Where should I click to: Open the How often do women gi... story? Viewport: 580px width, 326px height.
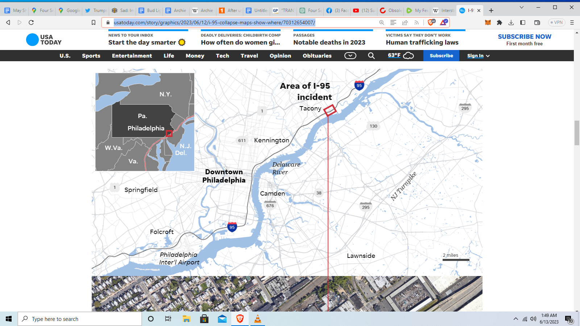tap(240, 42)
